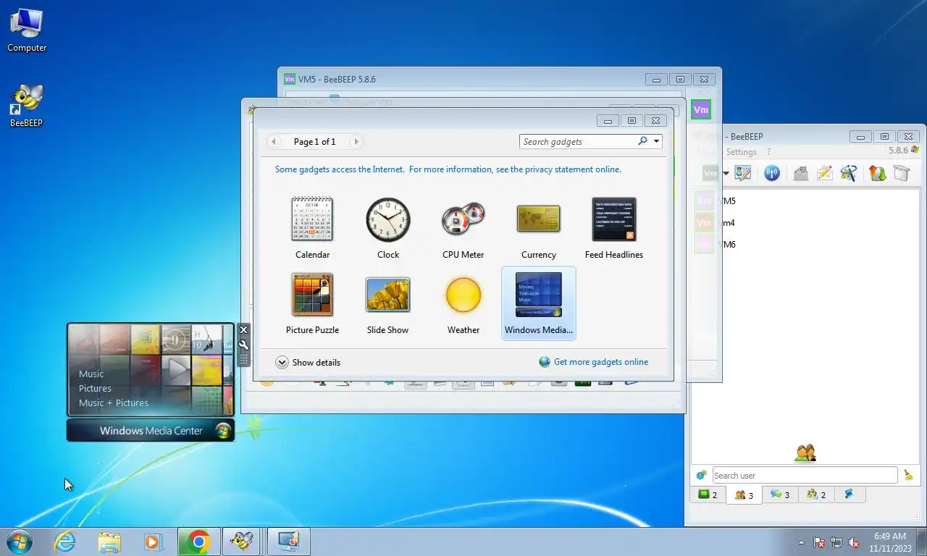Viewport: 927px width, 556px height.
Task: Open the gadget search dropdown arrow
Action: (x=656, y=141)
